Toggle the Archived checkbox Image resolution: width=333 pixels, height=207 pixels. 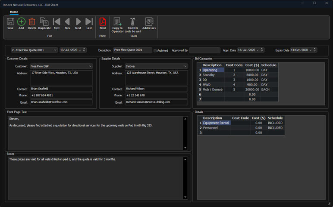(156, 50)
